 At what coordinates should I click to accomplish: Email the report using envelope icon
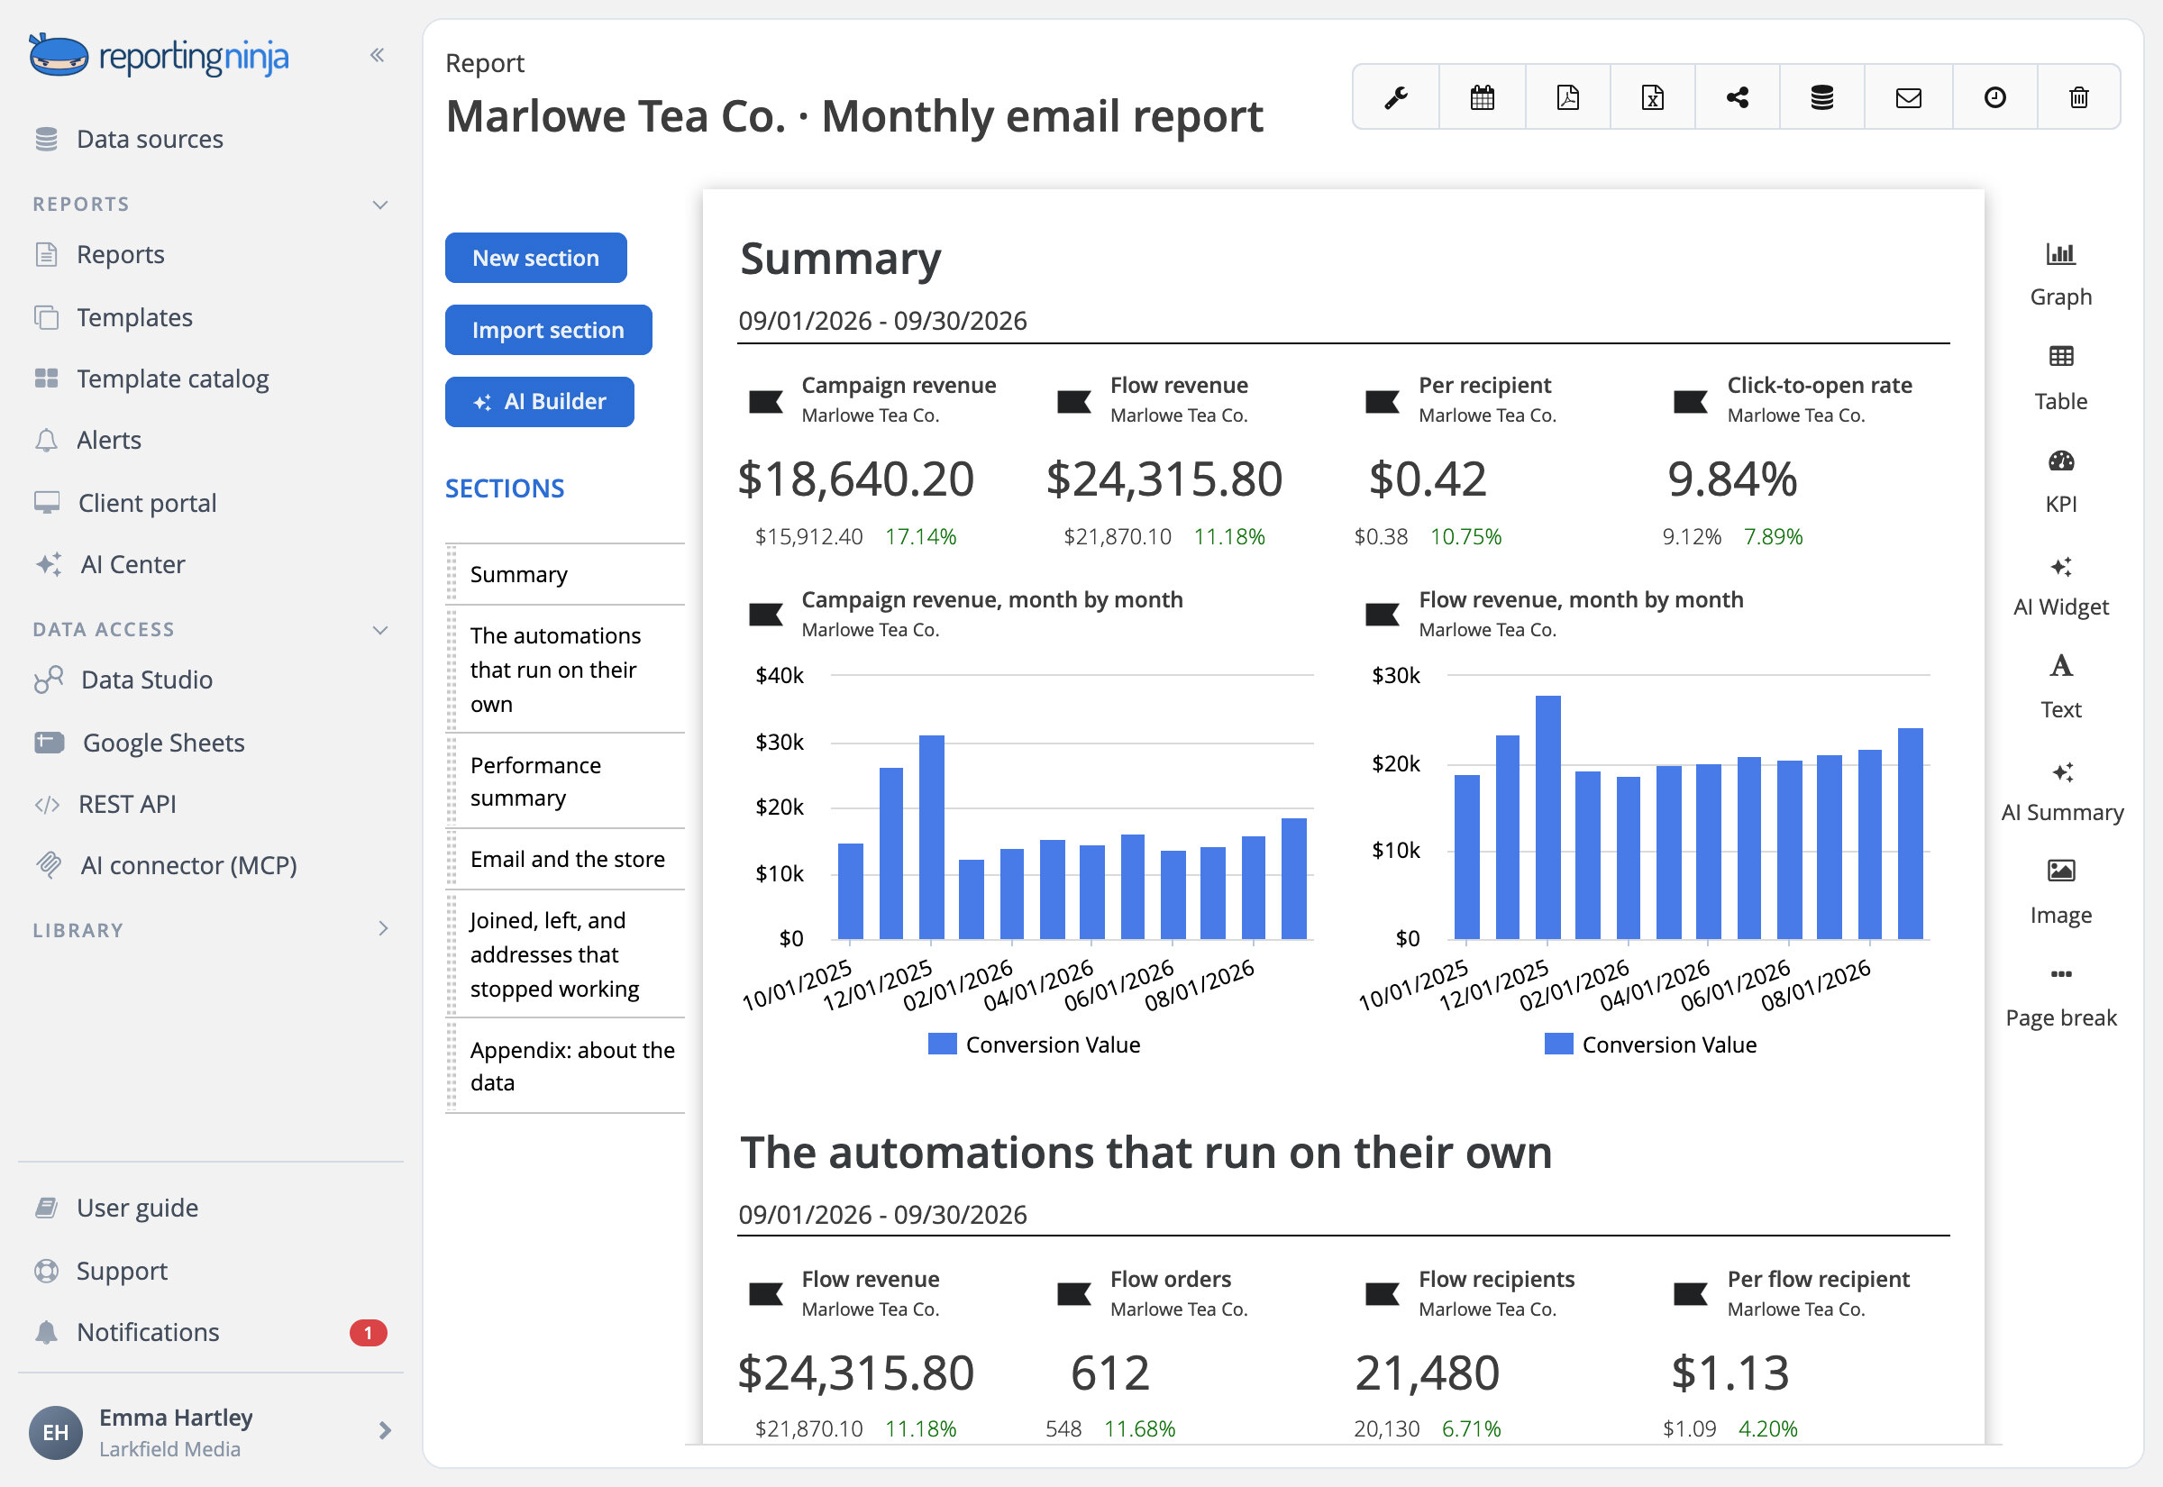[x=1909, y=97]
